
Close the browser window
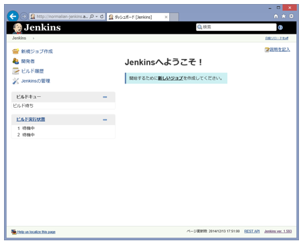(x=290, y=7)
